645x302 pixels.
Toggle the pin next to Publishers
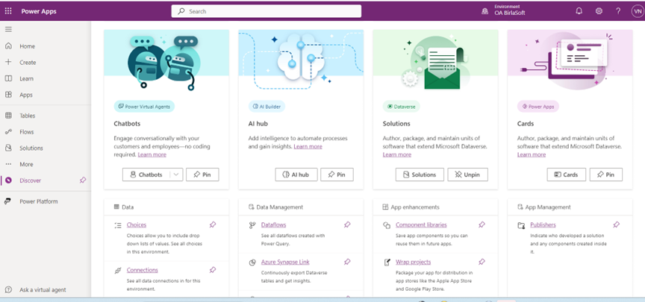(x=616, y=224)
